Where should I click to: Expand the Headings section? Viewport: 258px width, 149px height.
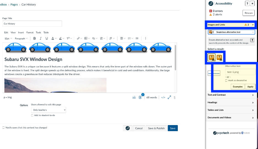click(231, 102)
